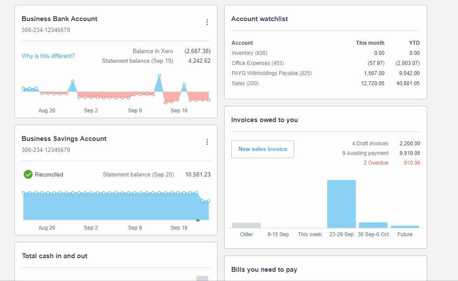Click a data point on the bank sparkline
Image resolution: width=458 pixels, height=281 pixels.
(x=73, y=82)
